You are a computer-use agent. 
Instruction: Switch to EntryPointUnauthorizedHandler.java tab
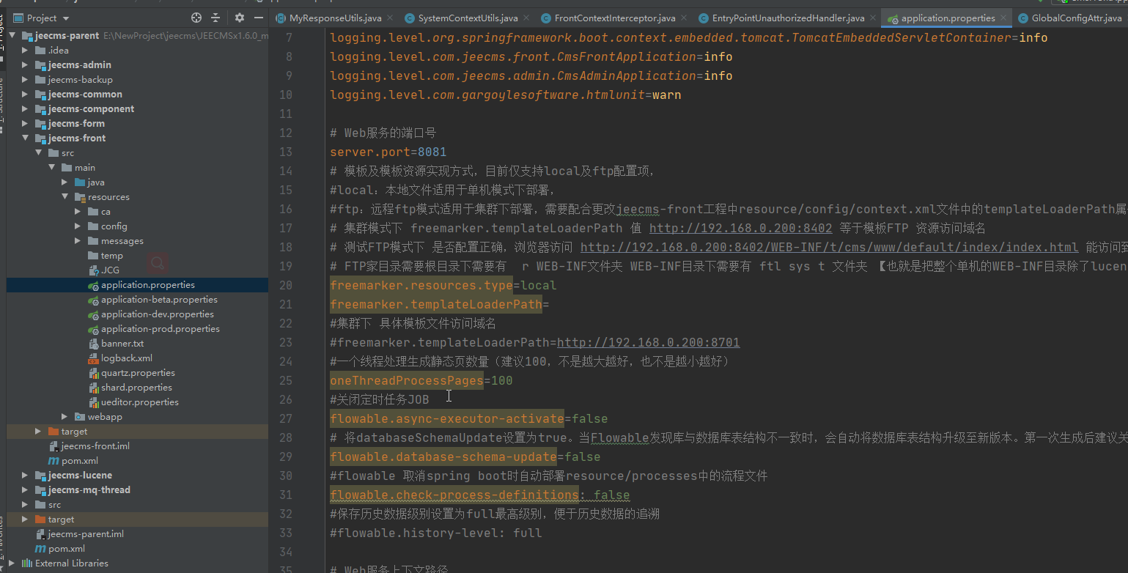[x=788, y=18]
